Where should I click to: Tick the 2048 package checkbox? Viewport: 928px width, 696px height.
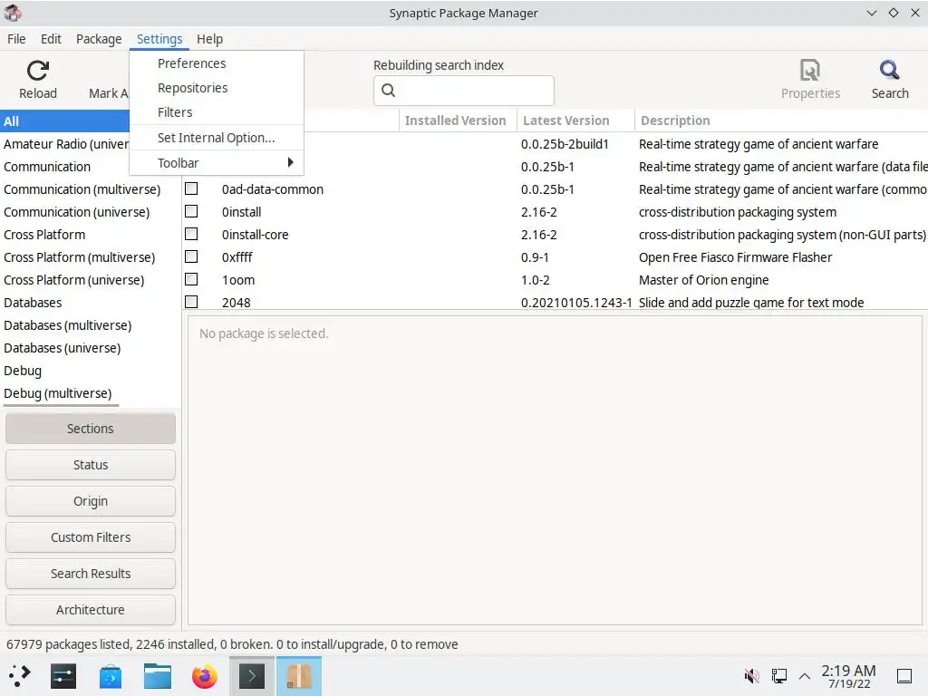pyautogui.click(x=191, y=302)
